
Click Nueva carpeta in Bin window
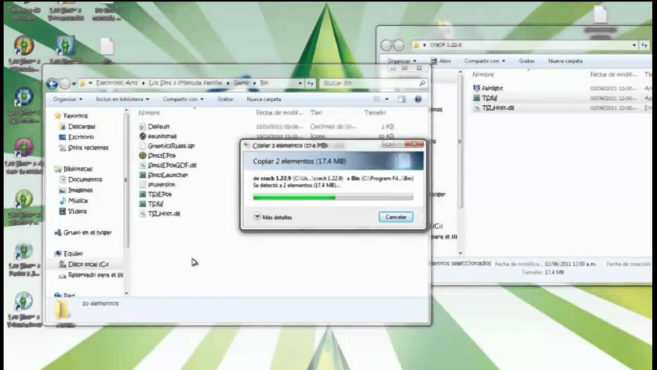click(264, 99)
